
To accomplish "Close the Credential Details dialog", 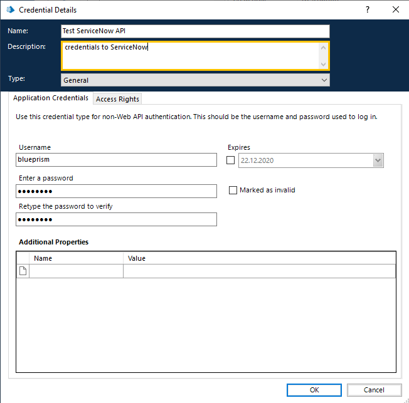I will (x=395, y=10).
